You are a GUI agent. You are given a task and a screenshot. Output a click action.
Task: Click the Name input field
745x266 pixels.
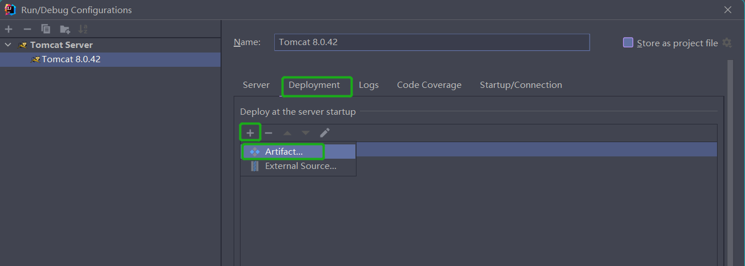point(431,42)
